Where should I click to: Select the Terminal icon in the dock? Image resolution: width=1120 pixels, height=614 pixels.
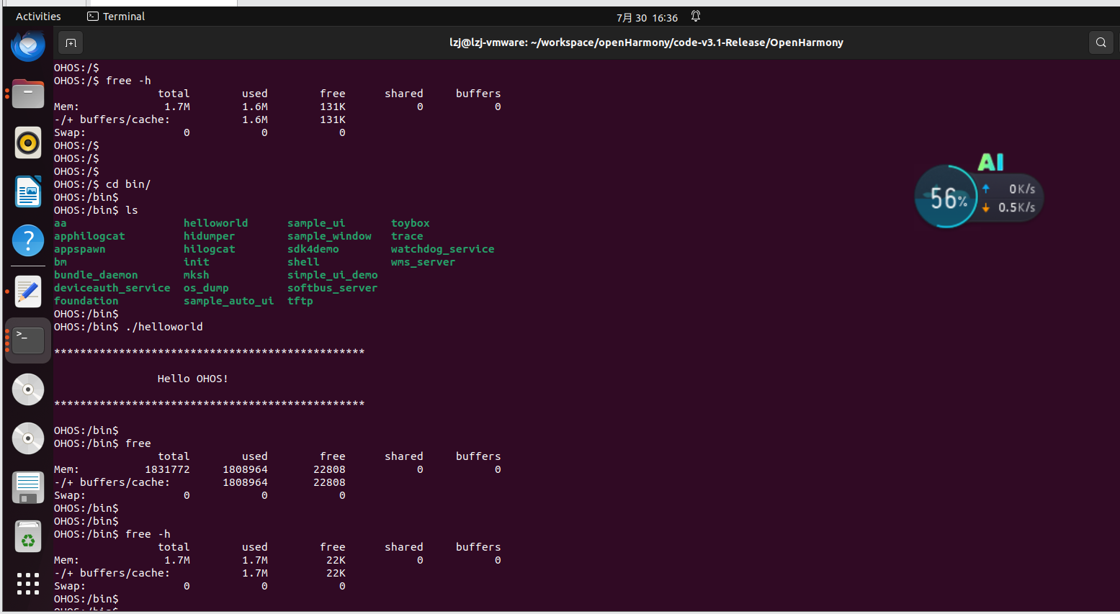click(28, 340)
